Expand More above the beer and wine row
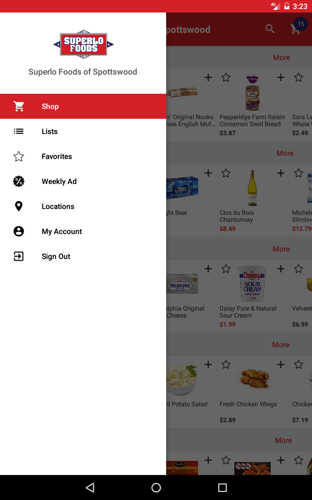Image resolution: width=312 pixels, height=500 pixels. (285, 153)
